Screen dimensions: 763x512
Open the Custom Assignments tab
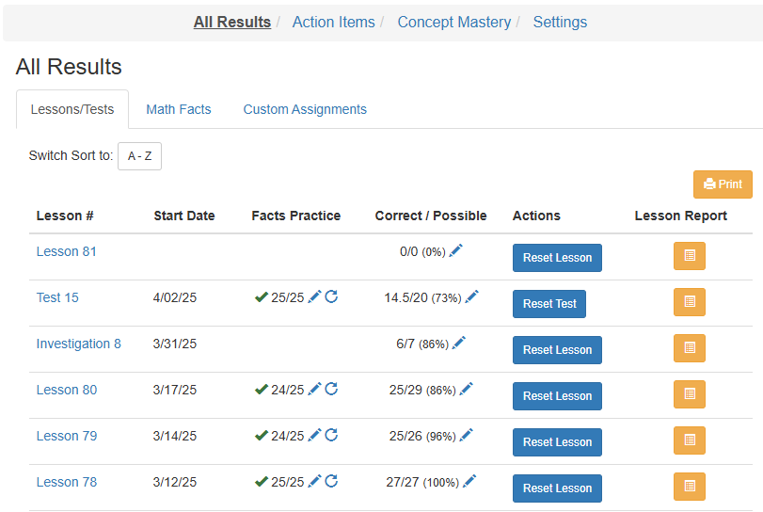tap(305, 109)
